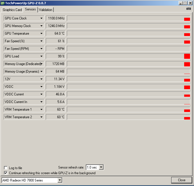194x186 pixels.
Task: Switch to the Graphics Card tab
Action: point(12,10)
